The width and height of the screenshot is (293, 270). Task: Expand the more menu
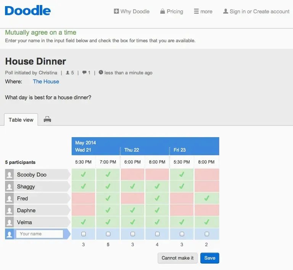point(203,11)
